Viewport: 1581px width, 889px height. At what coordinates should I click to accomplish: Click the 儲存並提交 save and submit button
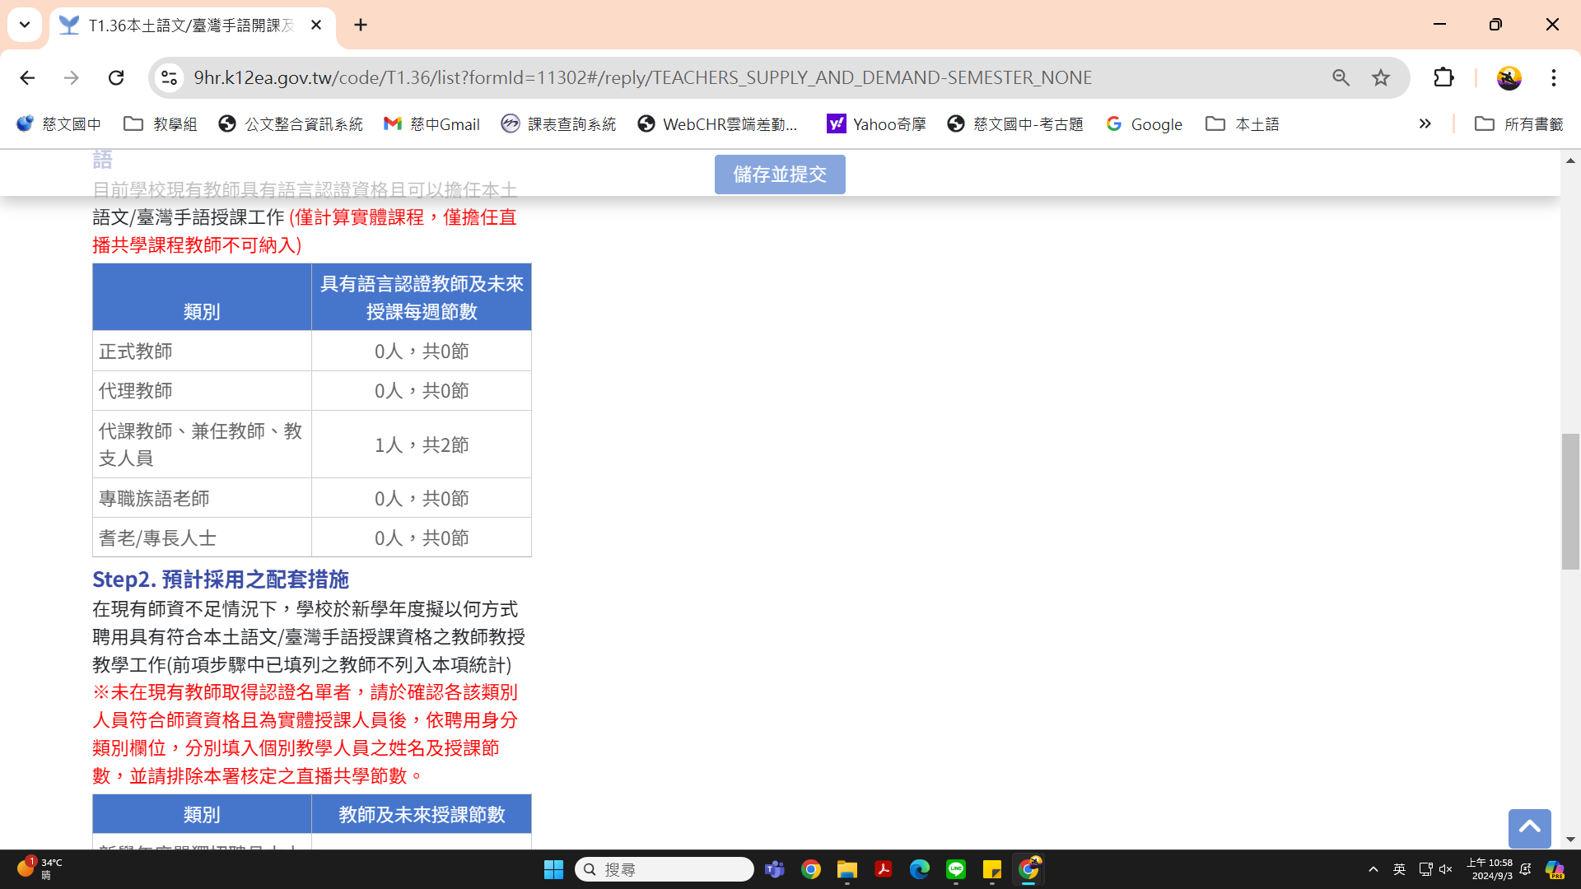point(779,175)
